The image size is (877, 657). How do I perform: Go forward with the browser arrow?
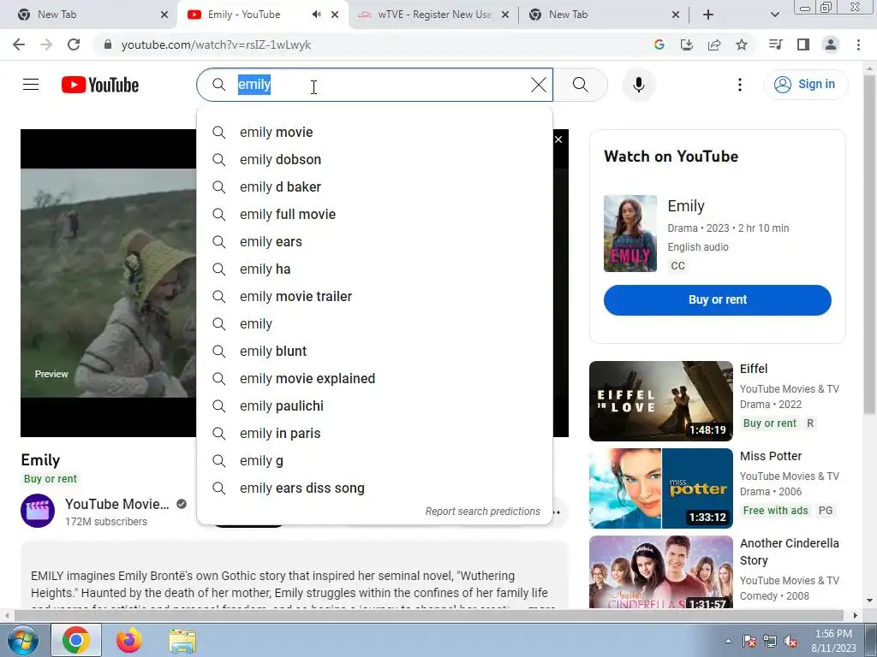point(46,44)
